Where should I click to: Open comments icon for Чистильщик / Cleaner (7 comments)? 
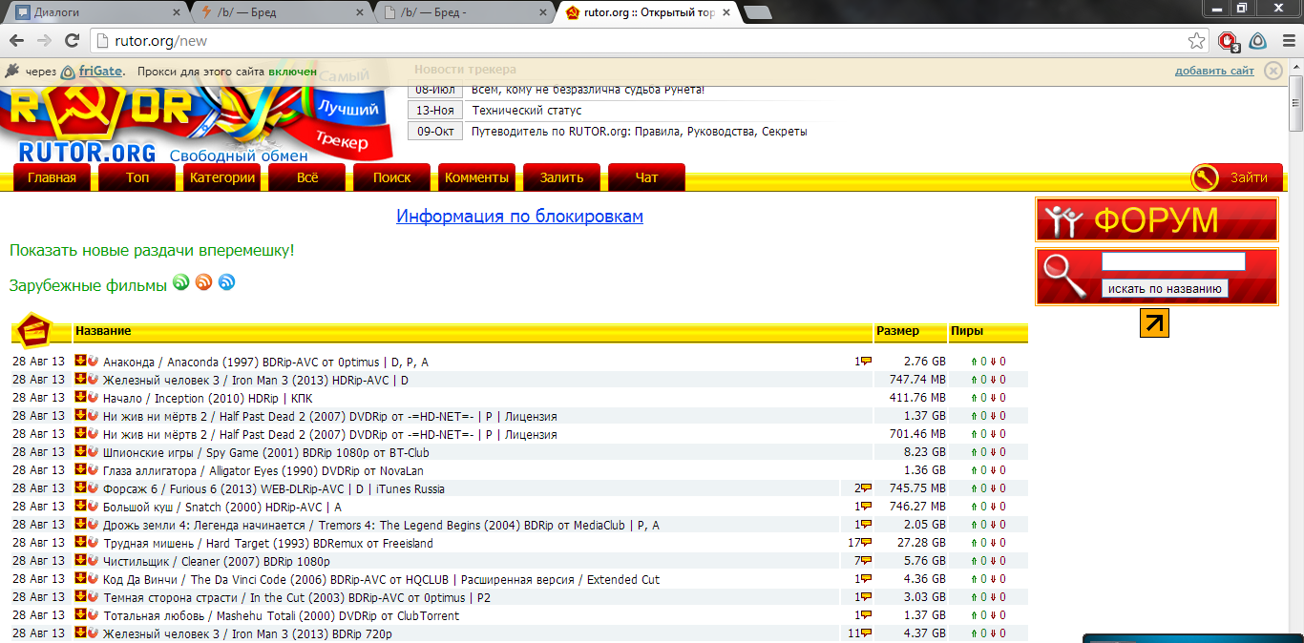[867, 561]
